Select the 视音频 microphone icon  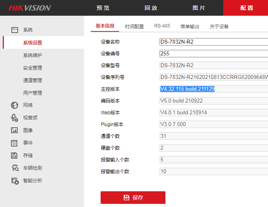(x=15, y=118)
